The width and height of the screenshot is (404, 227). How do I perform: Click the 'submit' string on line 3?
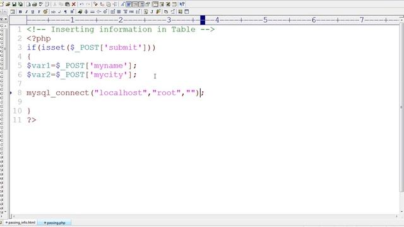click(123, 48)
